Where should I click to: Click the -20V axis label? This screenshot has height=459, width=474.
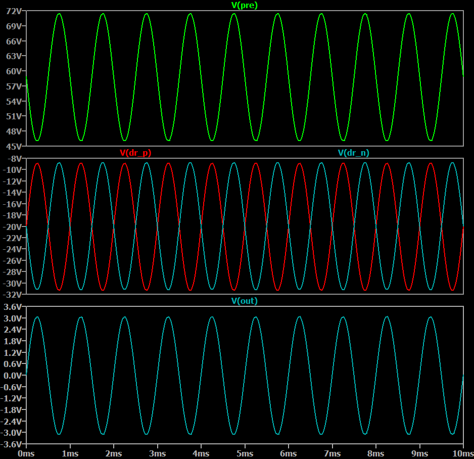pos(13,227)
